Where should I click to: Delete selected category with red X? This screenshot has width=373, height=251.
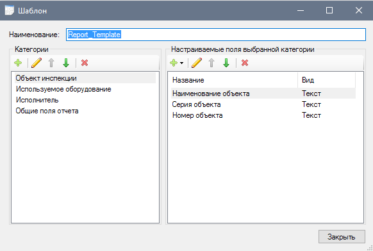pos(85,63)
